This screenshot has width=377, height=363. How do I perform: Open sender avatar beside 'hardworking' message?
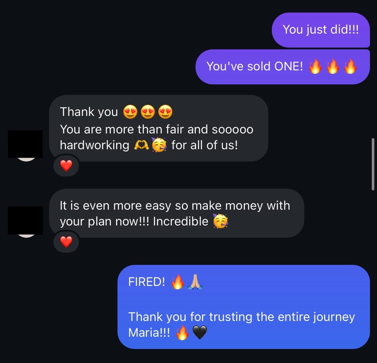pyautogui.click(x=25, y=145)
